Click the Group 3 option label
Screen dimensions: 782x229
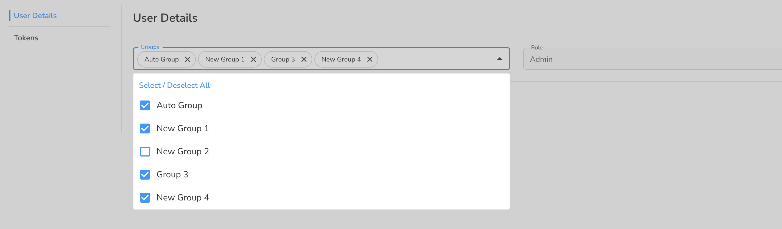pyautogui.click(x=172, y=175)
